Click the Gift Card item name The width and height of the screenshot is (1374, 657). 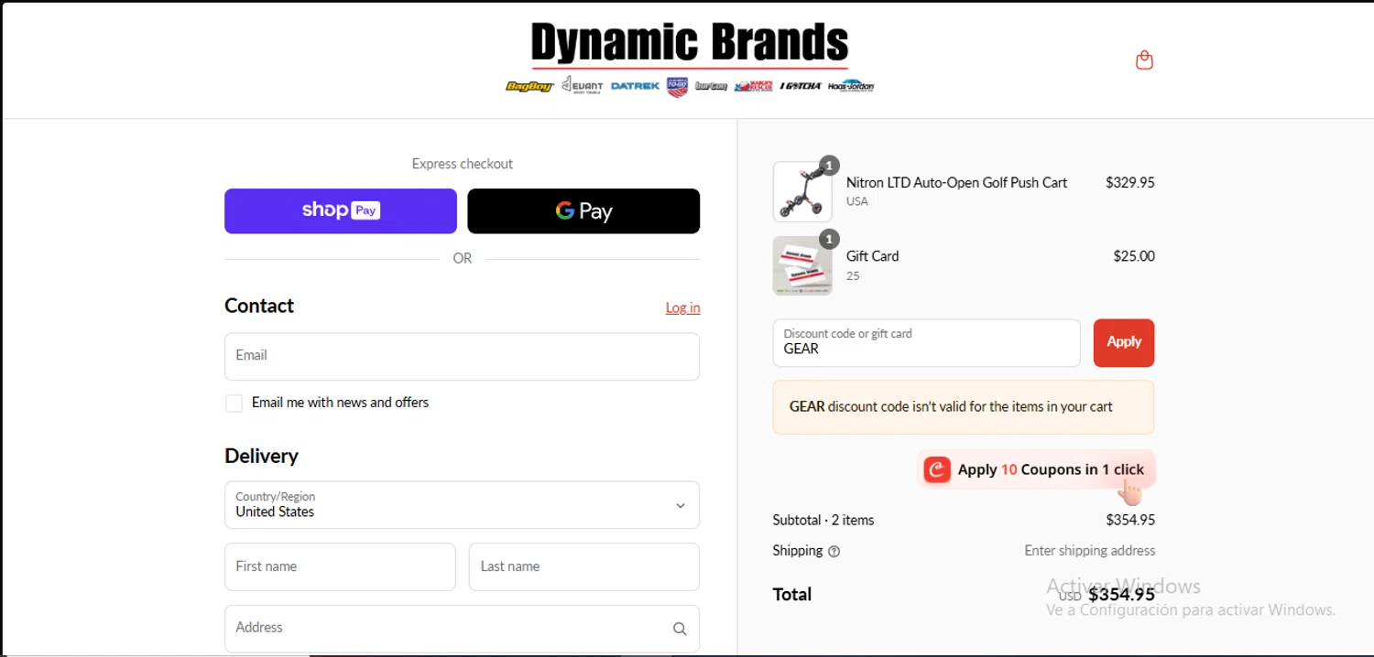(x=872, y=256)
